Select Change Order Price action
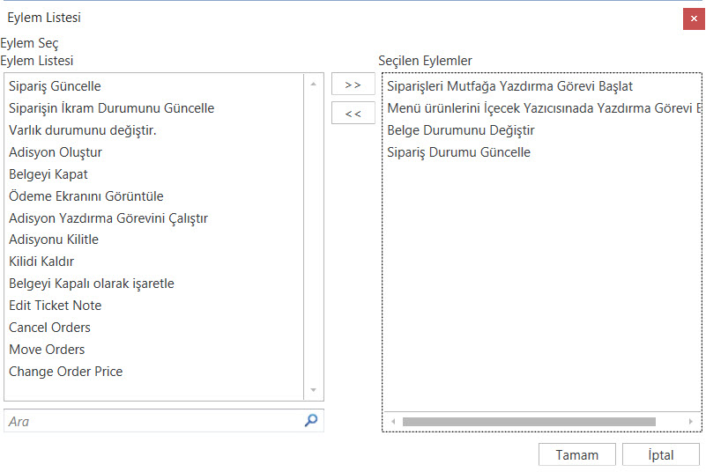The height and width of the screenshot is (472, 706). pyautogui.click(x=65, y=372)
